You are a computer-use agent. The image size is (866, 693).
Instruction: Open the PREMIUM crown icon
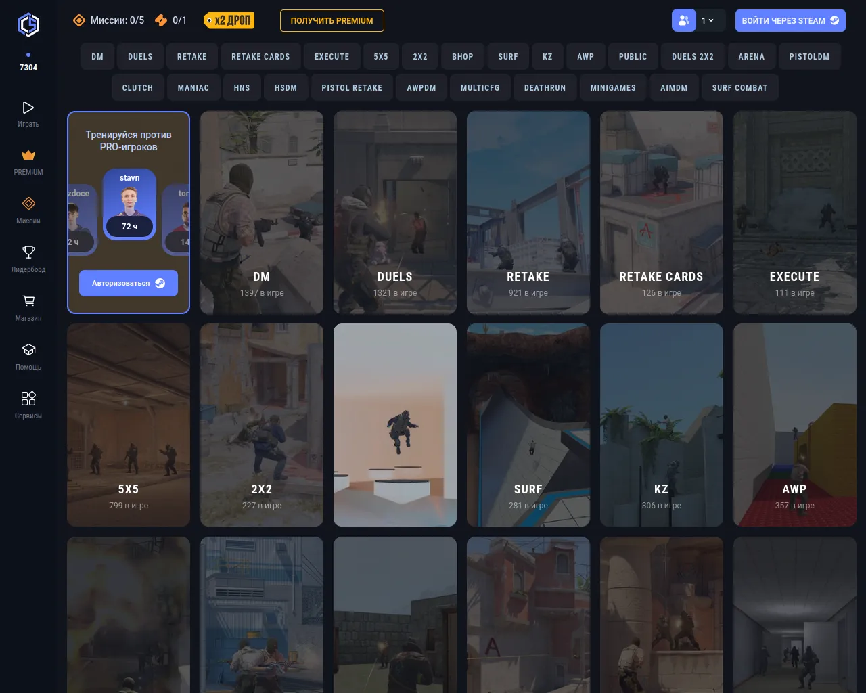tap(28, 156)
